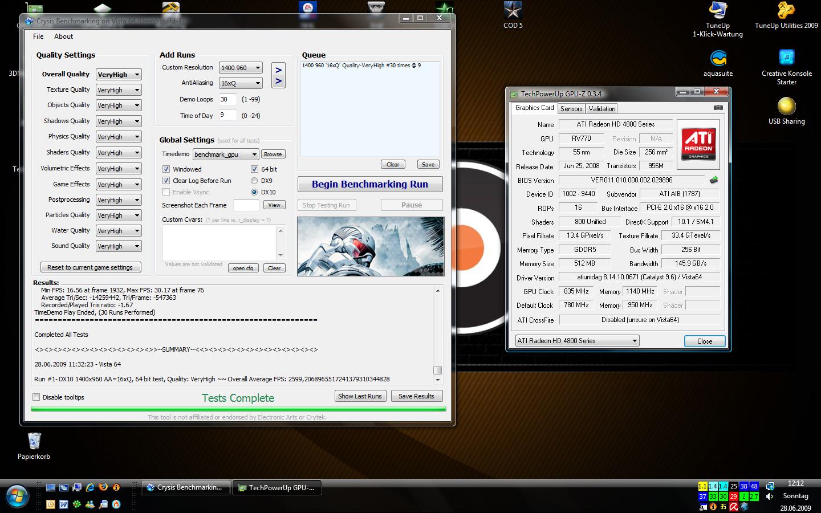Select the DX10 radio button
Viewport: 821px width, 513px height.
point(254,192)
